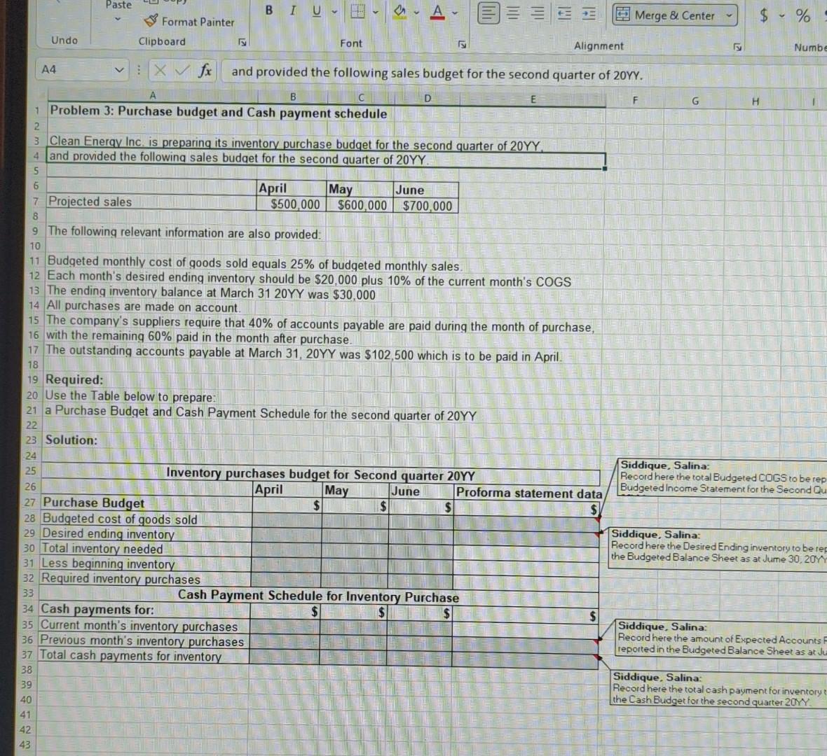Apply the accounting dollar number format
827x756 pixels.
point(763,15)
